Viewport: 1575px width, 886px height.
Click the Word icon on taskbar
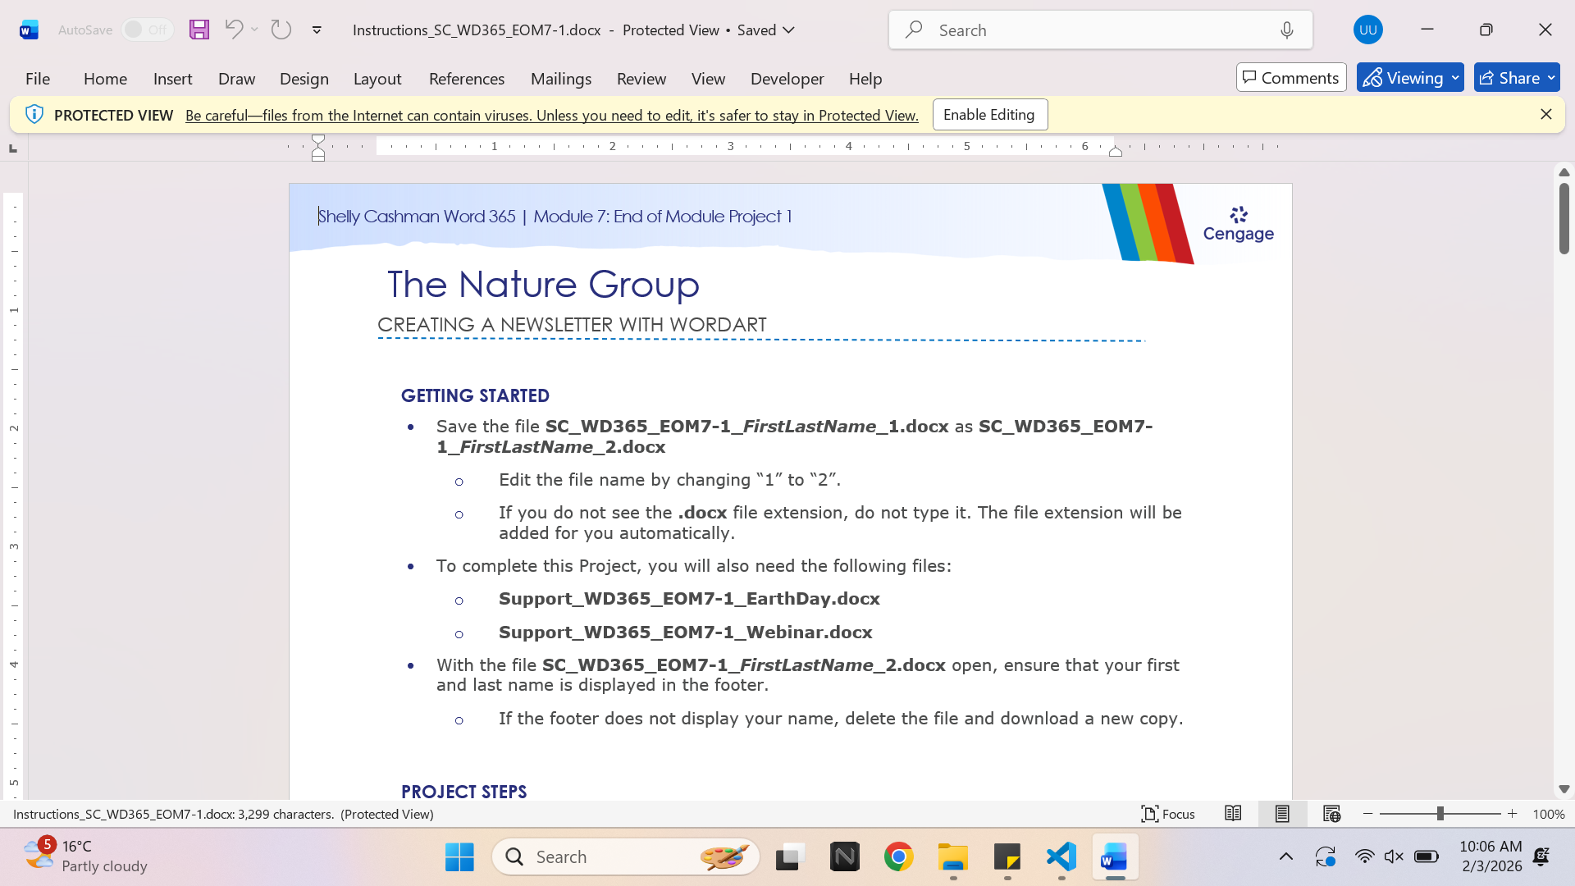[1115, 857]
